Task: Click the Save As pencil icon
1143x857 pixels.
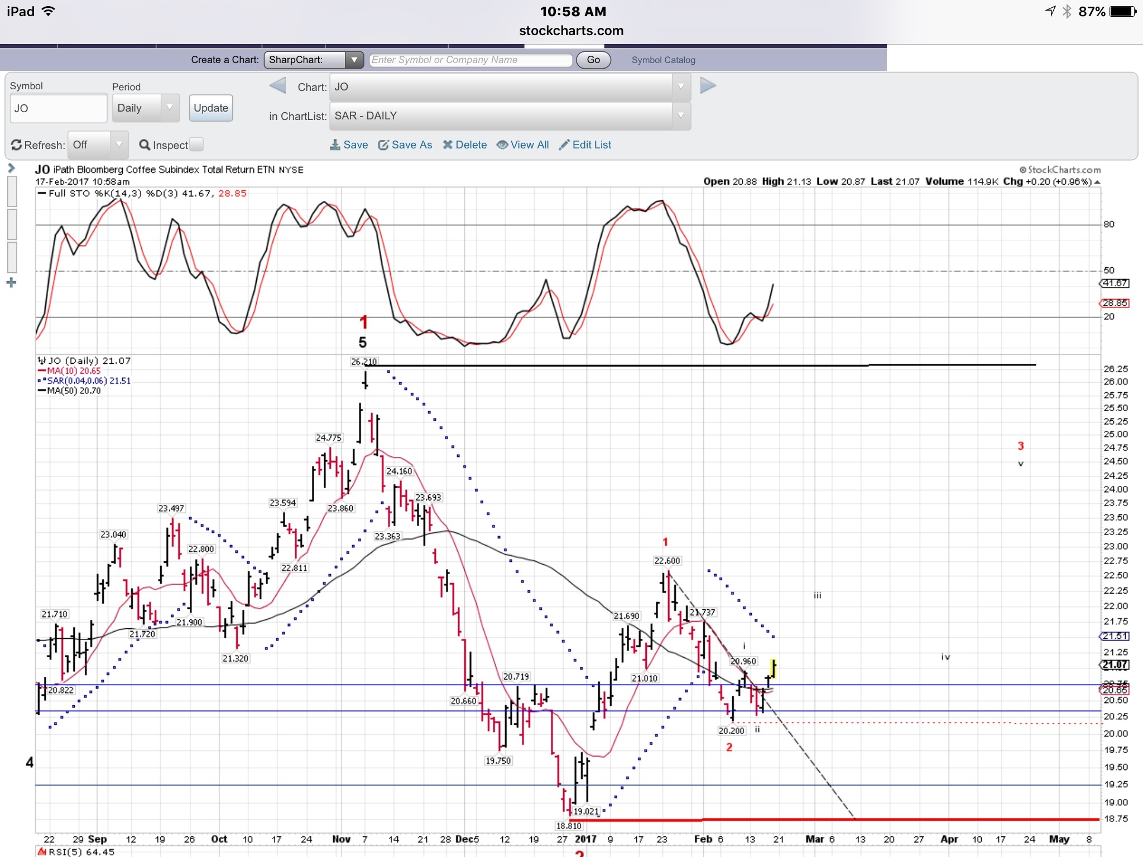Action: [x=383, y=145]
